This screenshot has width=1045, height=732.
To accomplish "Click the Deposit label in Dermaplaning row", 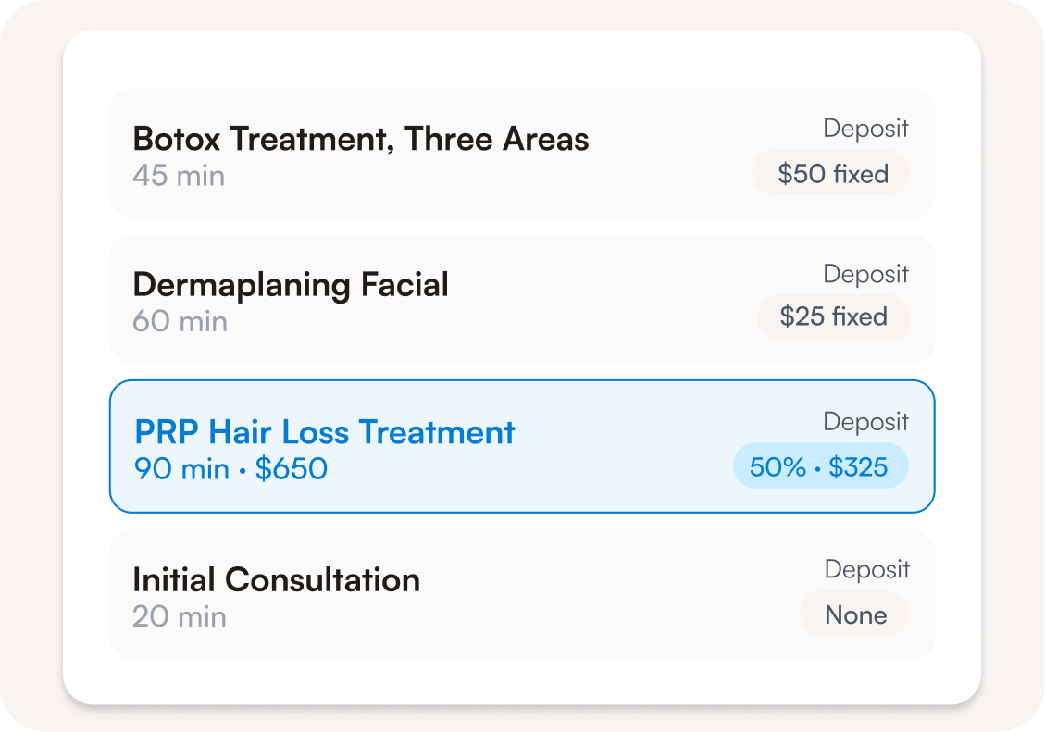I will point(865,274).
